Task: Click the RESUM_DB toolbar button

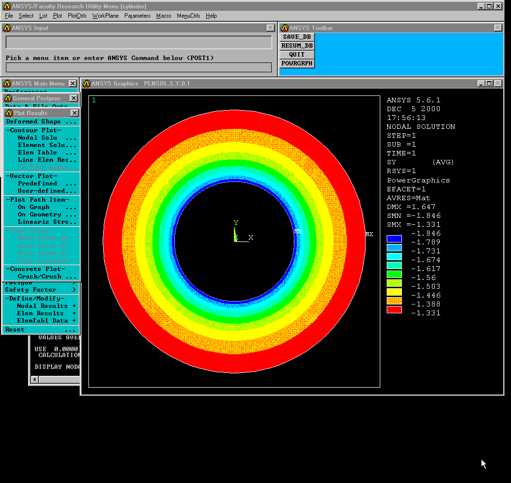Action: tap(297, 46)
